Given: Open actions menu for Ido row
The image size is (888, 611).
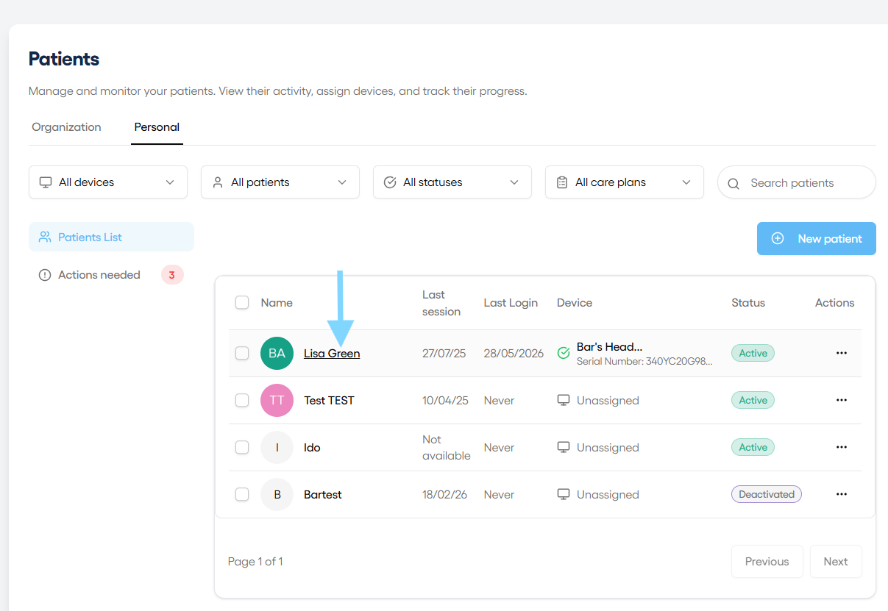Looking at the screenshot, I should 842,447.
